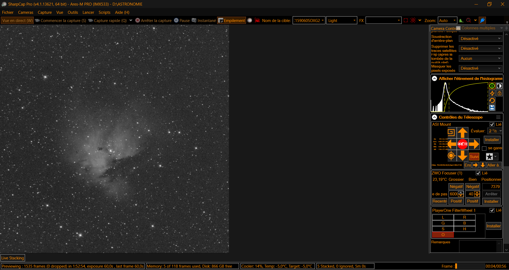
Task: Open the Capture menu
Action: 45,12
